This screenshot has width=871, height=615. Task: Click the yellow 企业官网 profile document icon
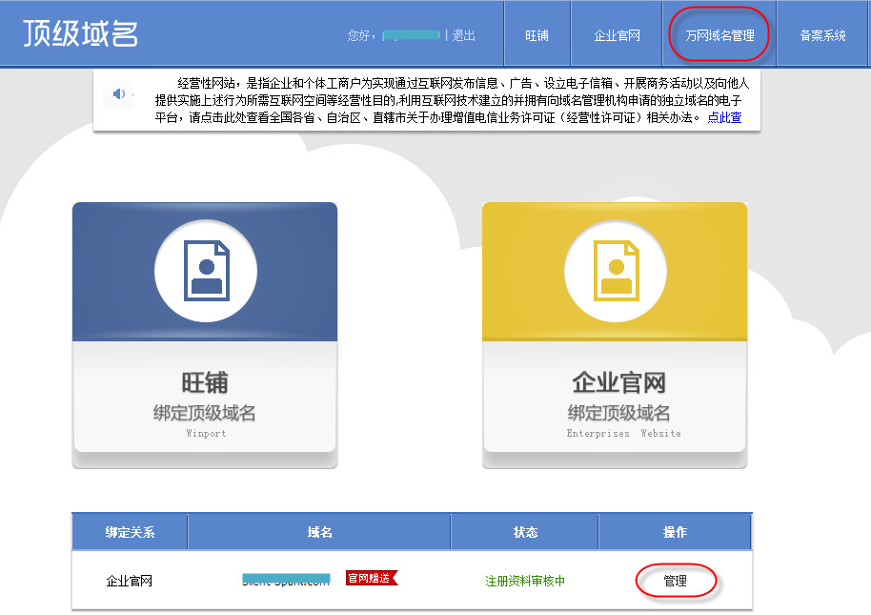point(616,271)
